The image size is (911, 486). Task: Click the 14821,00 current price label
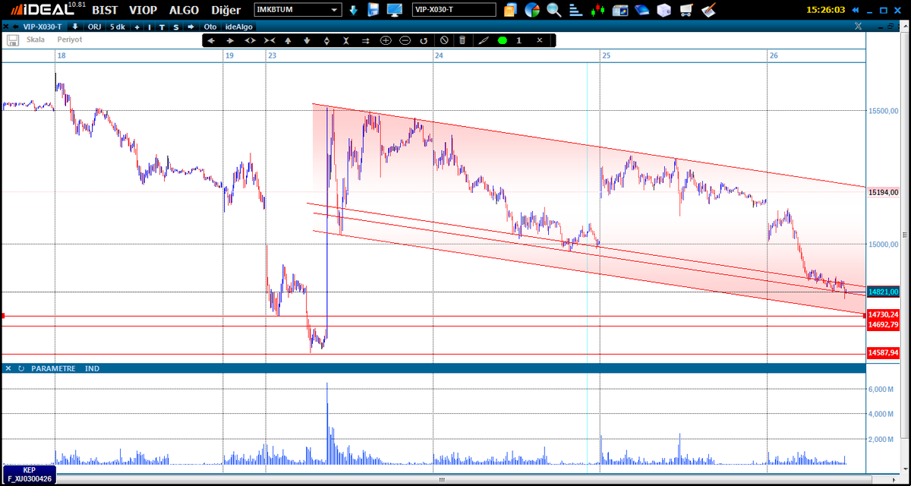883,292
